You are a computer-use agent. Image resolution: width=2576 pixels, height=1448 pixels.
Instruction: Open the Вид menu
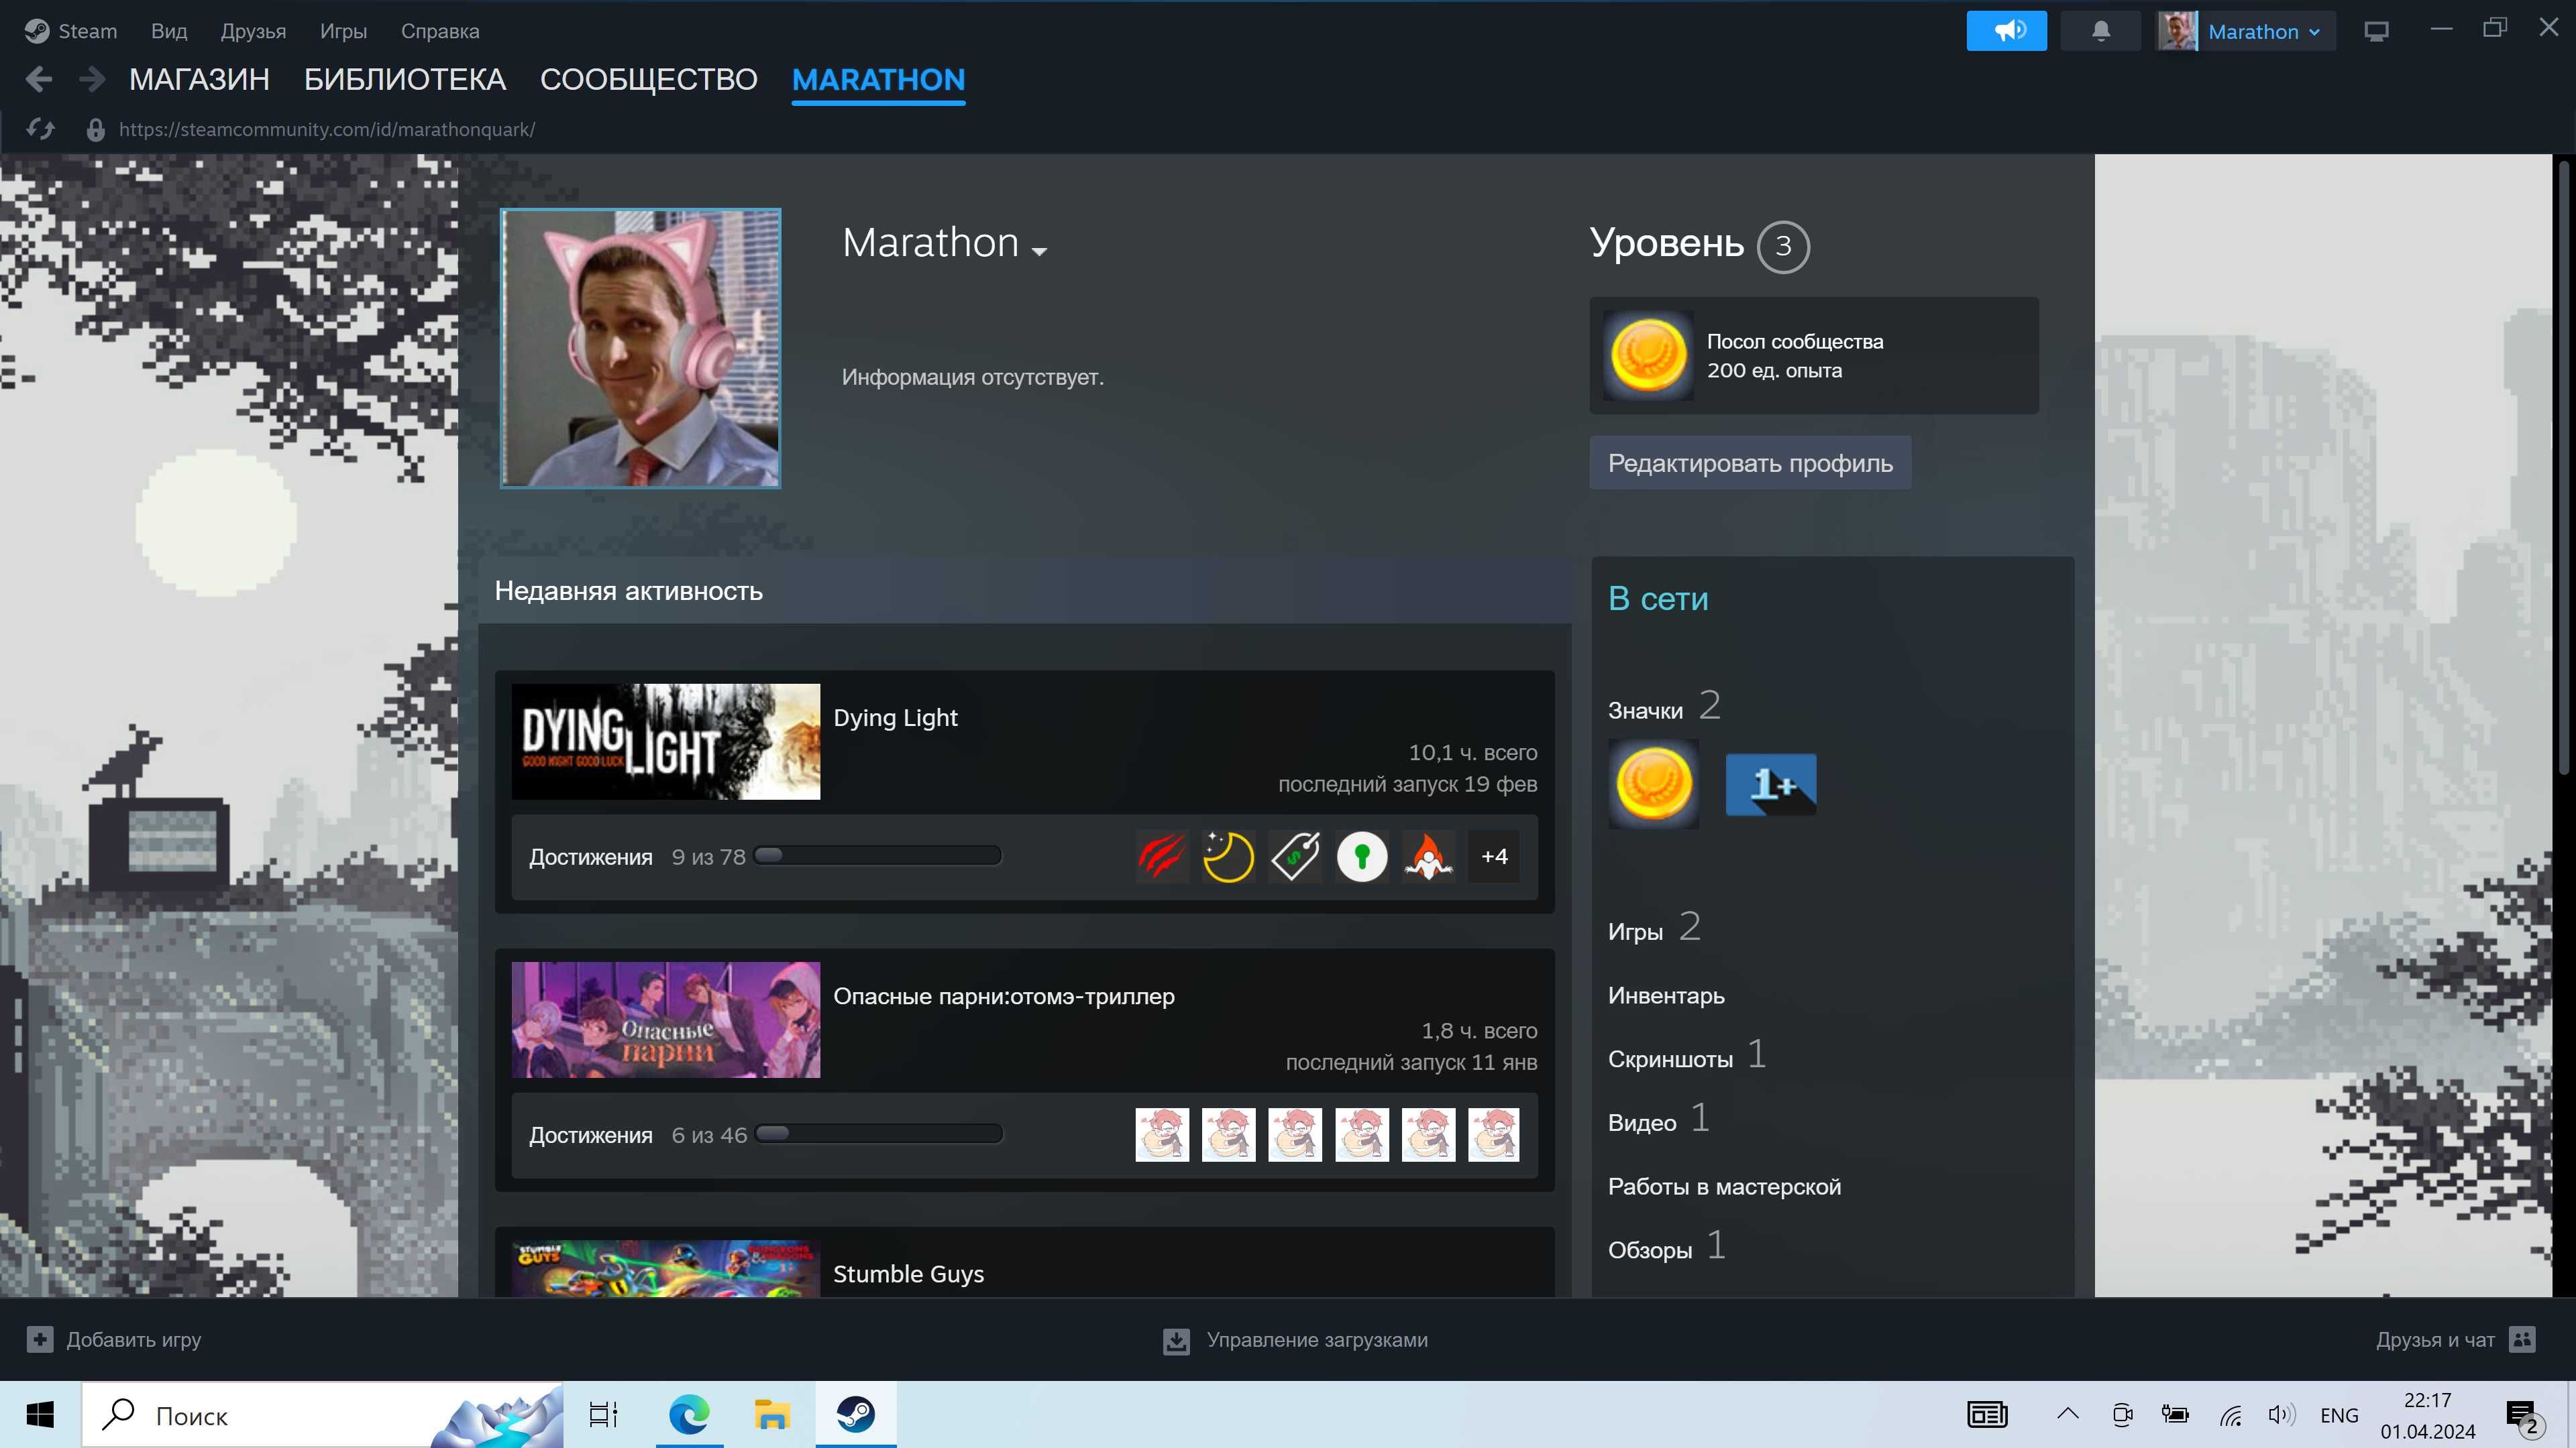click(x=169, y=31)
